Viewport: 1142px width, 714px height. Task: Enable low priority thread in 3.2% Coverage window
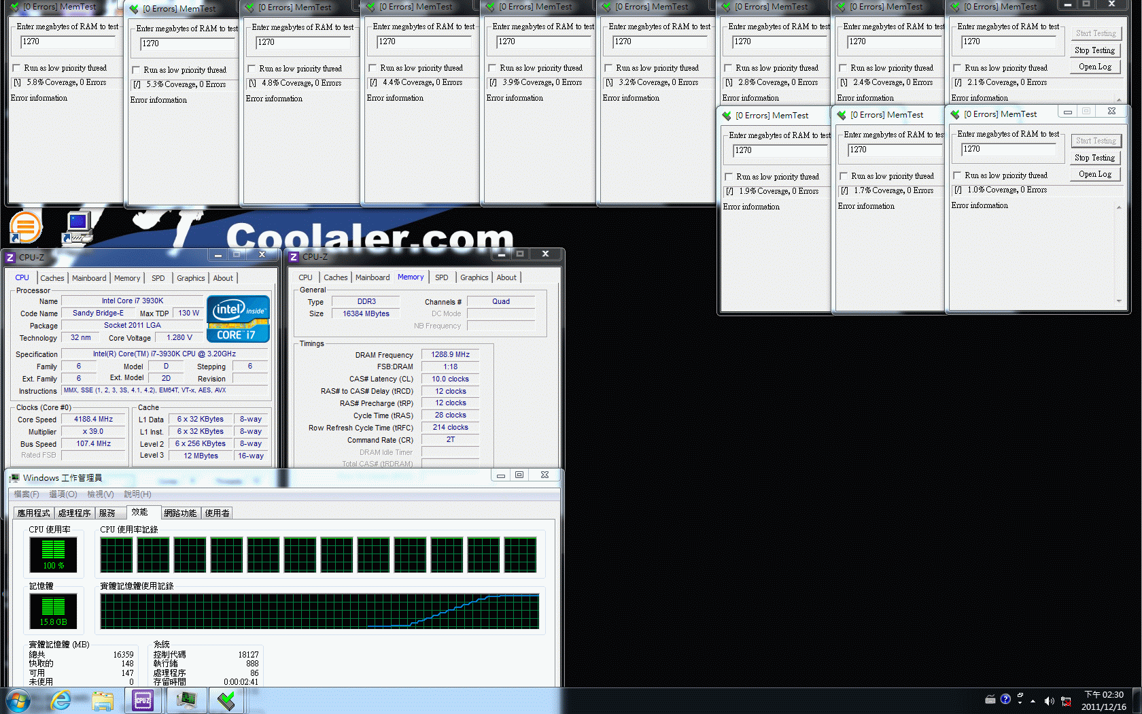coord(609,68)
